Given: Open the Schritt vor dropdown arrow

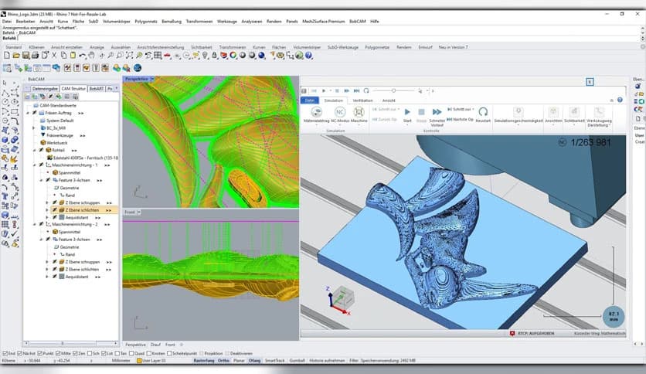Looking at the screenshot, I should [474, 110].
